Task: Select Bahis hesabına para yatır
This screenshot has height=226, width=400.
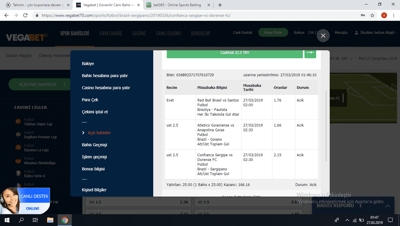Action: (105, 76)
